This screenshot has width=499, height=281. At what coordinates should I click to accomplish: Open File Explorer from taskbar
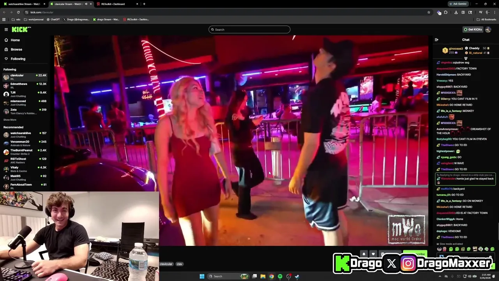point(263,276)
